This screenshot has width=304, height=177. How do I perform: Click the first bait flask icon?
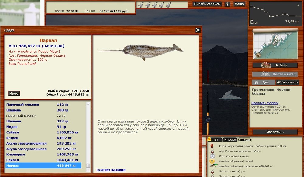coord(141,5)
